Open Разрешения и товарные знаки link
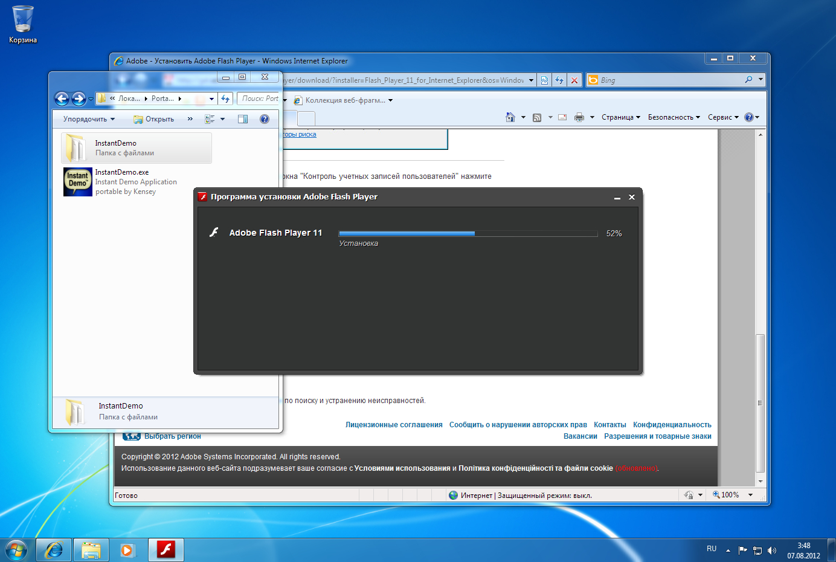 coord(658,436)
